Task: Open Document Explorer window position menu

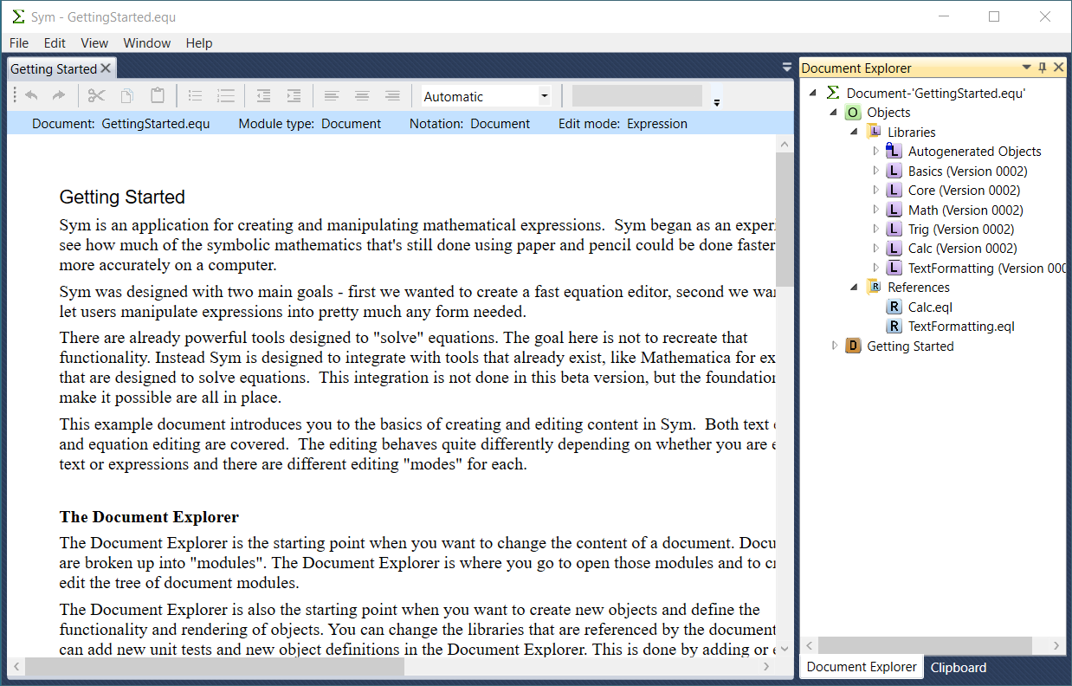Action: (x=1027, y=68)
